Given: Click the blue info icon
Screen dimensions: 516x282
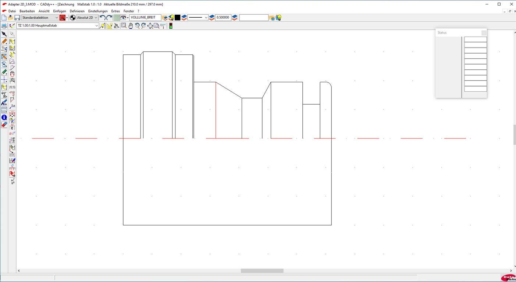Looking at the screenshot, I should point(4,117).
